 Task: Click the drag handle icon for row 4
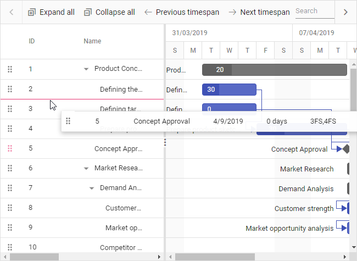coord(10,129)
